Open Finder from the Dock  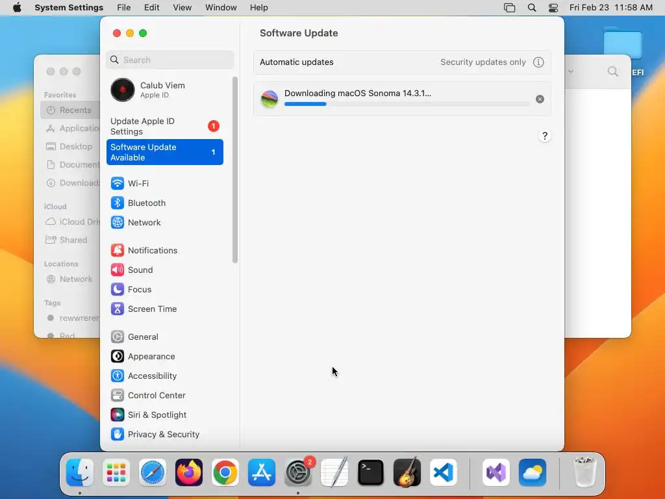(80, 472)
